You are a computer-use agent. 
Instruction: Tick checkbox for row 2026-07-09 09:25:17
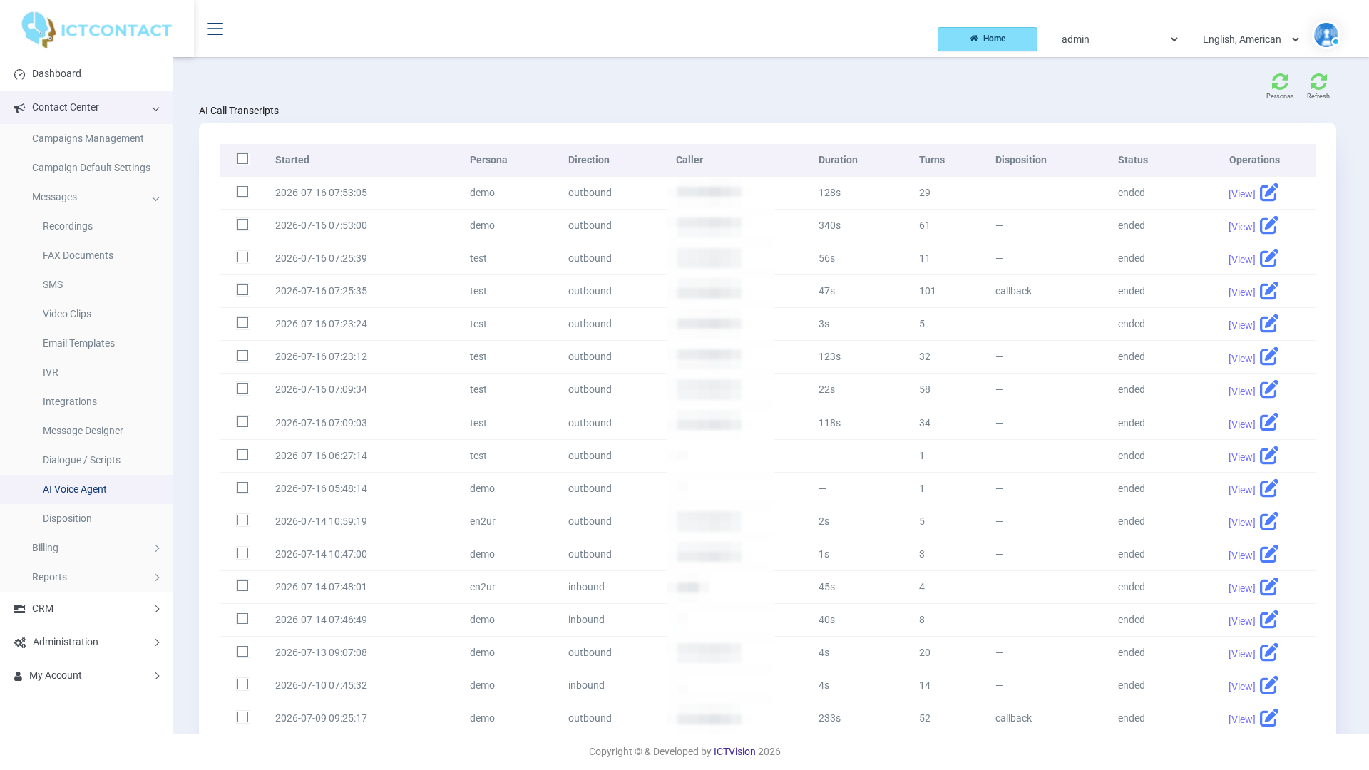coord(243,717)
